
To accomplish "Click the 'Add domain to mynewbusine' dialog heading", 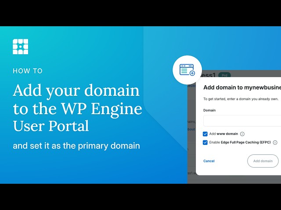I will point(242,87).
